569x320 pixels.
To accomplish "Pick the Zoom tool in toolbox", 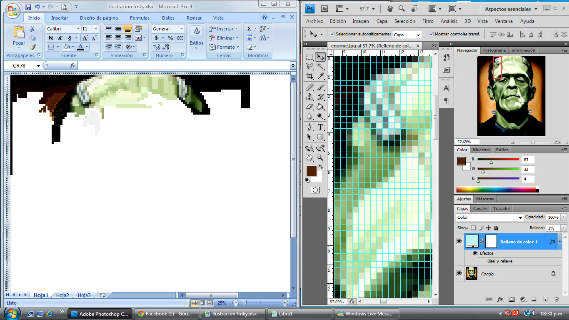I will click(320, 157).
